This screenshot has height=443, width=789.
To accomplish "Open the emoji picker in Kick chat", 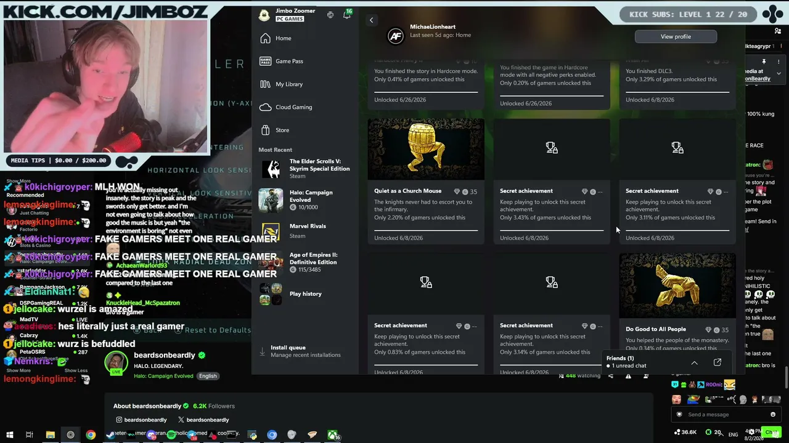I will coord(773,415).
